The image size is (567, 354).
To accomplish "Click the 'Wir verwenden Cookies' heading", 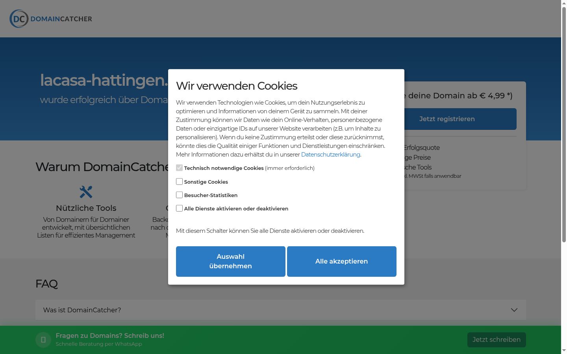I will (237, 86).
